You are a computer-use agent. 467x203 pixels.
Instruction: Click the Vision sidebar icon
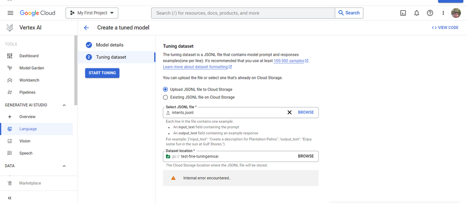pyautogui.click(x=10, y=141)
